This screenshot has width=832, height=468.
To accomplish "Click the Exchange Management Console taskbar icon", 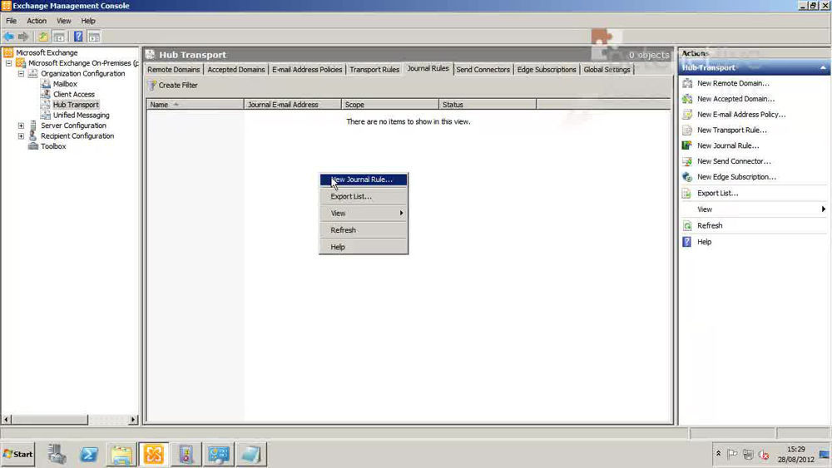I will 154,454.
